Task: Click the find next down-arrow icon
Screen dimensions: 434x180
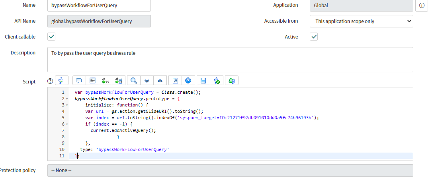Action: point(147,81)
